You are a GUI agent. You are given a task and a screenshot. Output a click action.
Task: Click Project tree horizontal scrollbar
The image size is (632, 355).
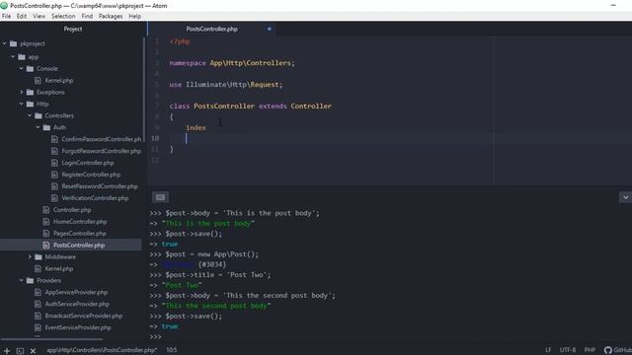point(51,339)
